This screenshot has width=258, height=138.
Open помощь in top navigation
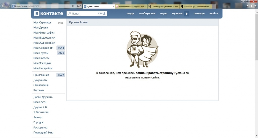point(199,14)
